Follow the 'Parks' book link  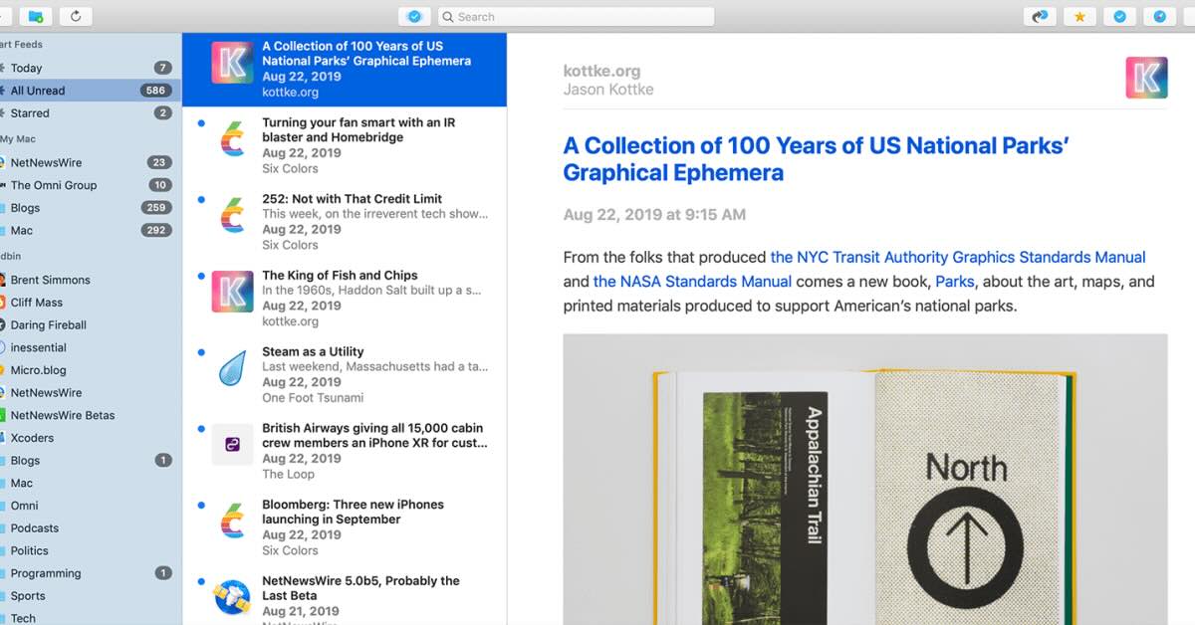tap(954, 282)
